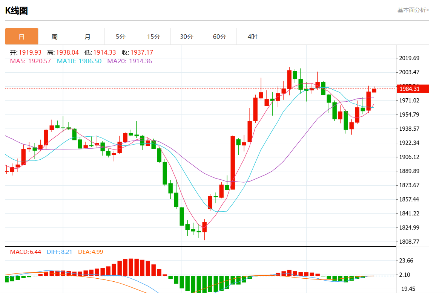
Task: Open the 15分 interval tab
Action: pos(153,37)
